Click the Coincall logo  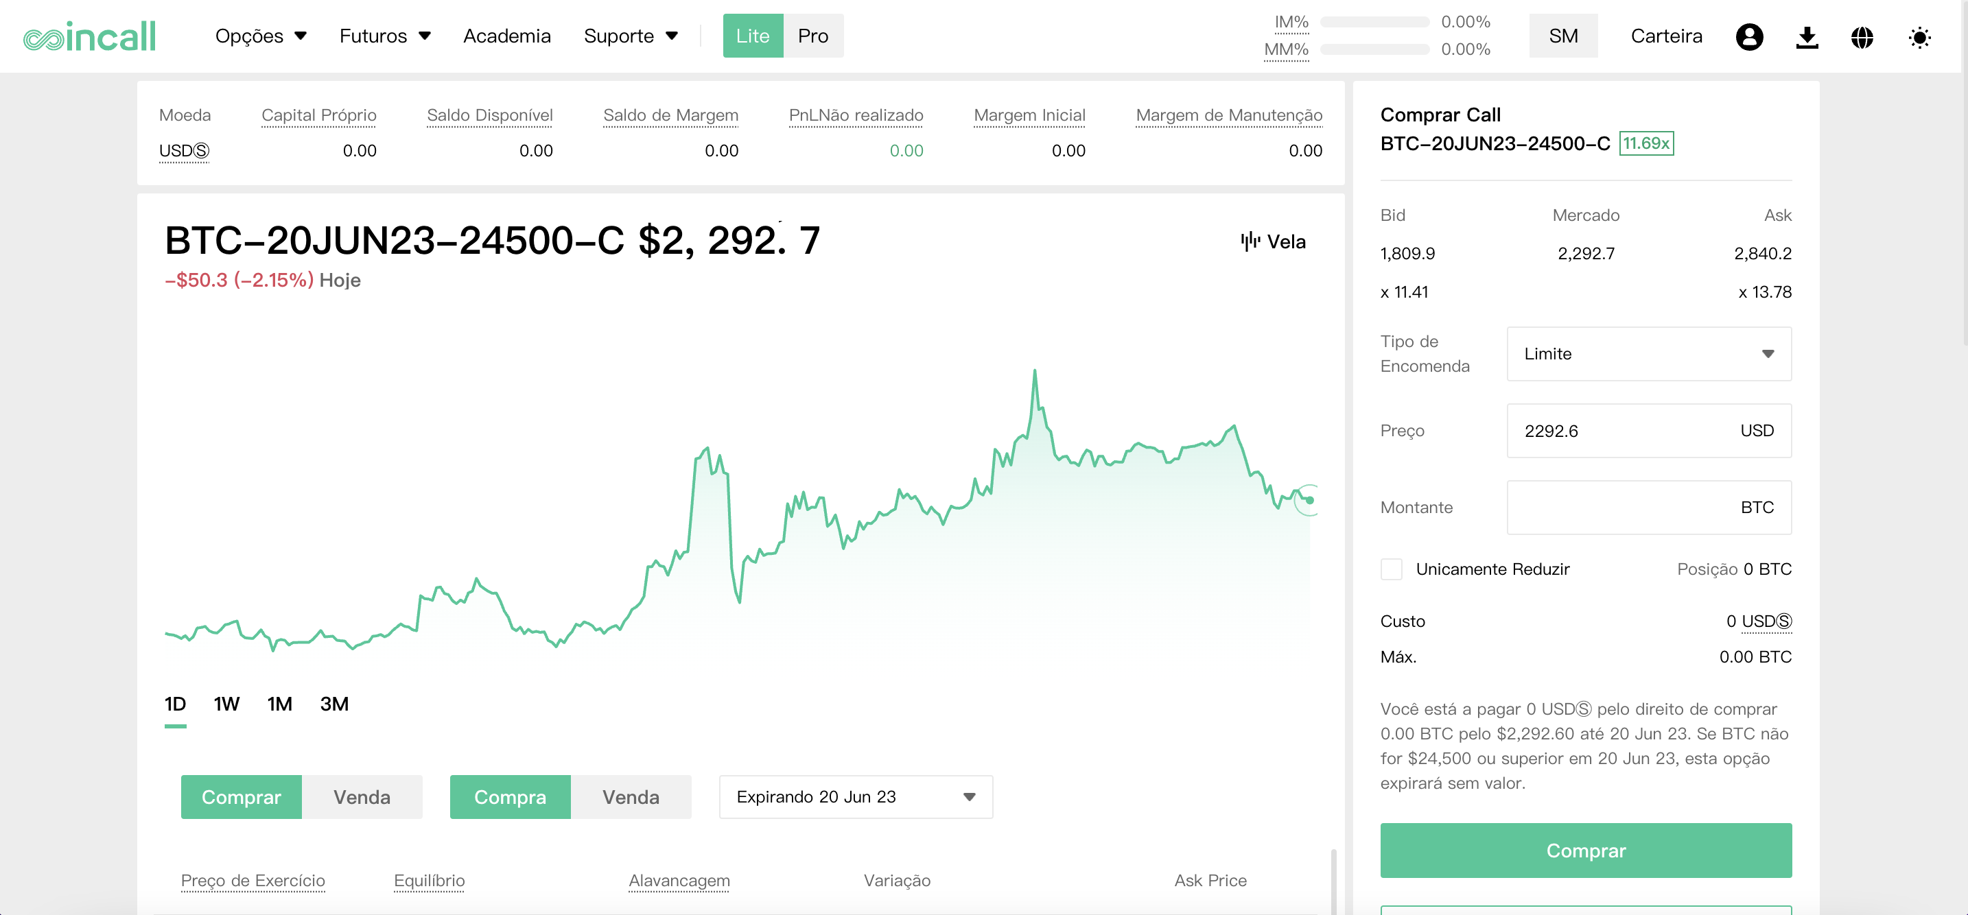(x=89, y=36)
